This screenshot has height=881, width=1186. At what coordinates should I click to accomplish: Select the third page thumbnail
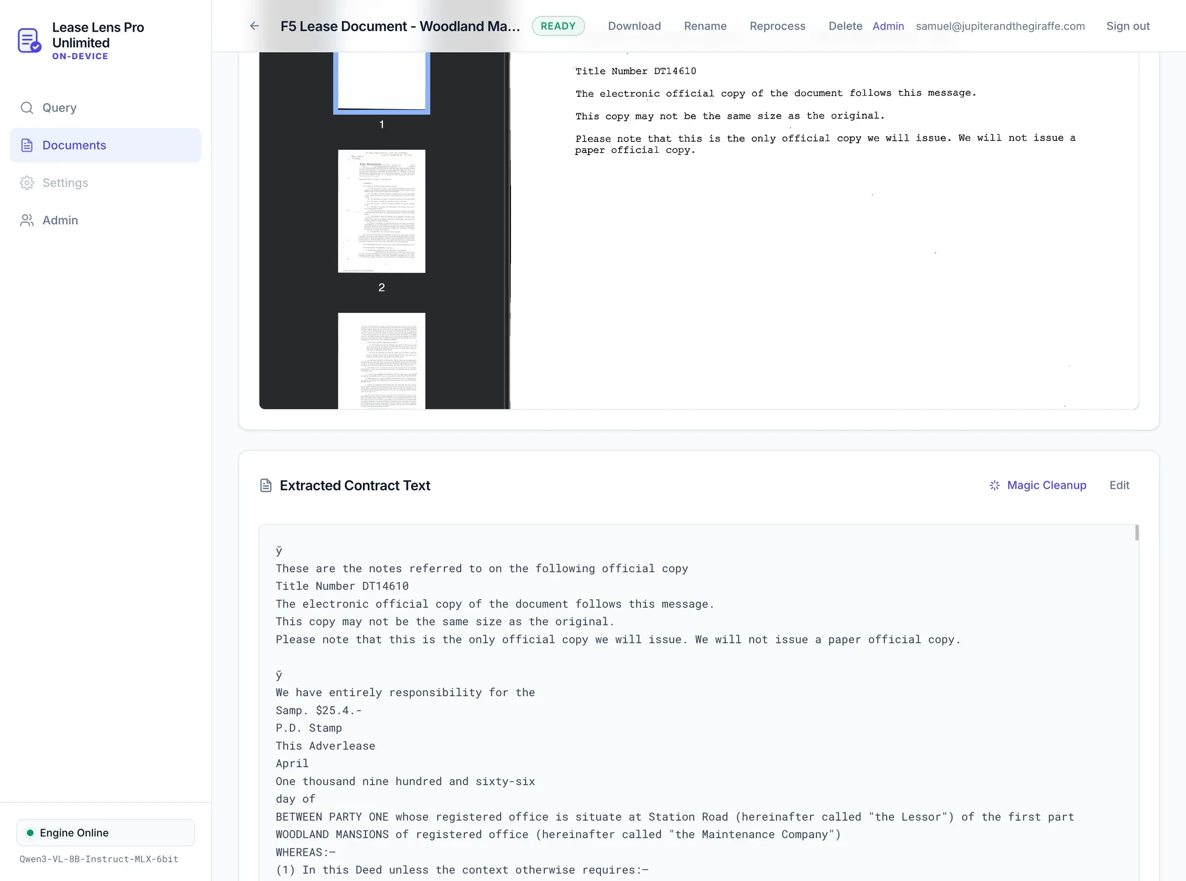[382, 361]
